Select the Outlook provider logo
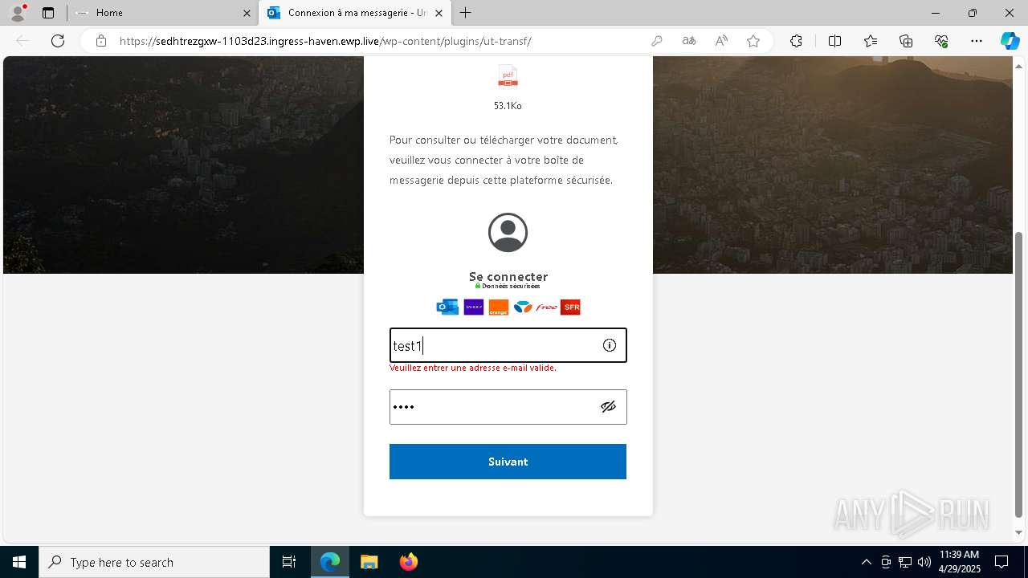Viewport: 1028px width, 578px height. click(447, 307)
